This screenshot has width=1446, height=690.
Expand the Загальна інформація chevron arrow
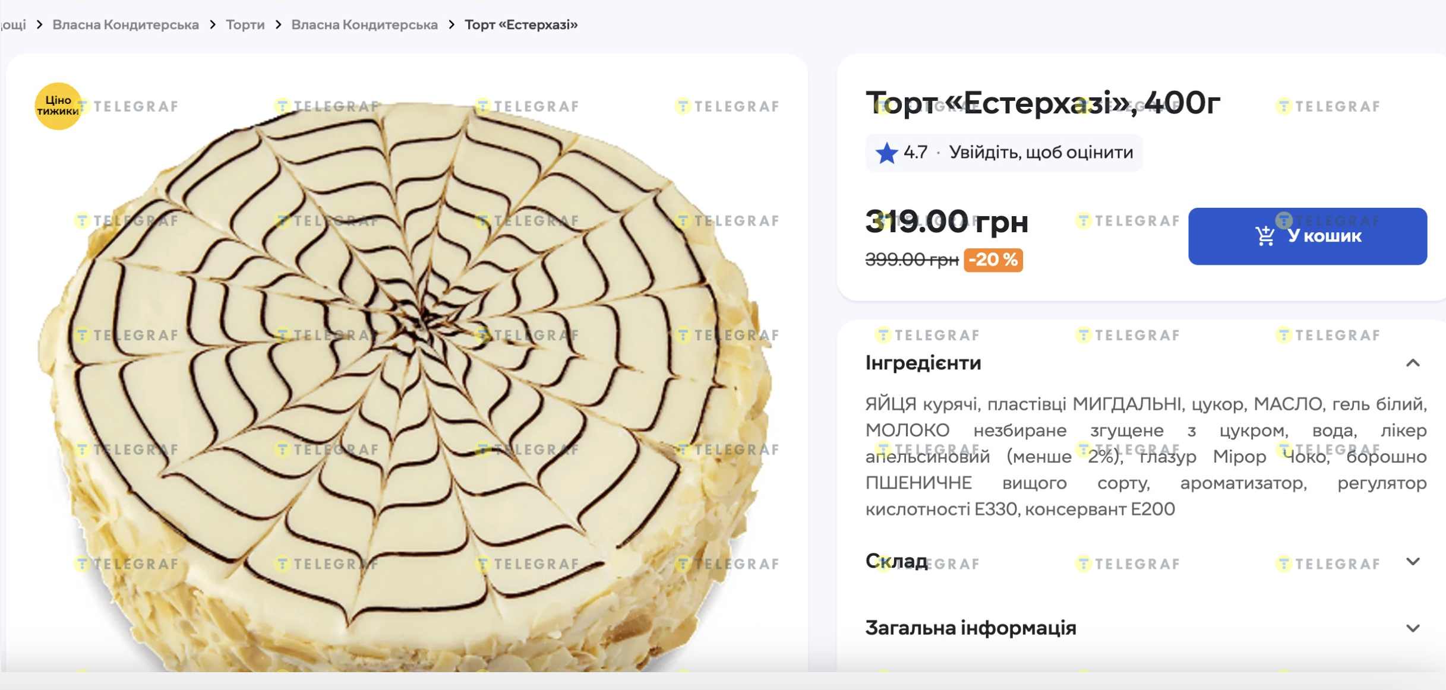pos(1413,628)
